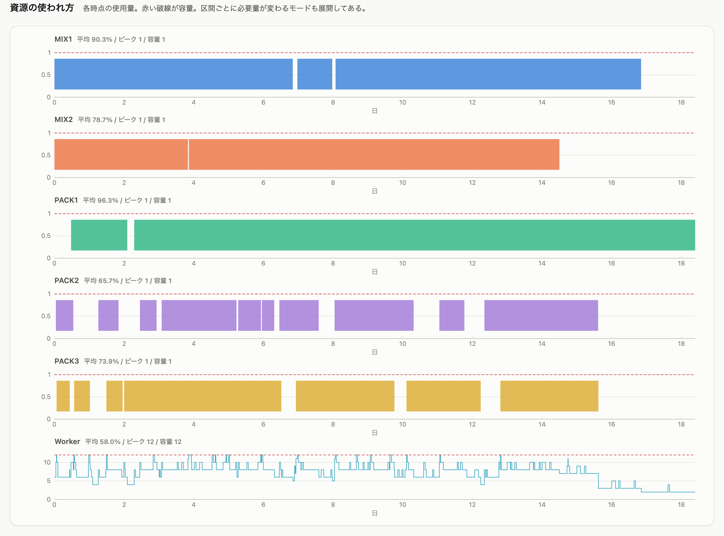Click the longest yellow PACK3 bar
Screen dimensions: 724x536
202,396
